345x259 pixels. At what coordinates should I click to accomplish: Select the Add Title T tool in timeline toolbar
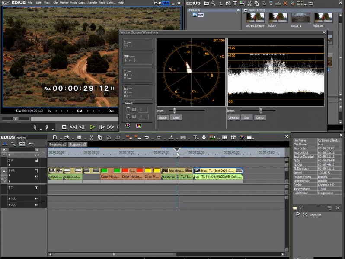click(x=195, y=137)
